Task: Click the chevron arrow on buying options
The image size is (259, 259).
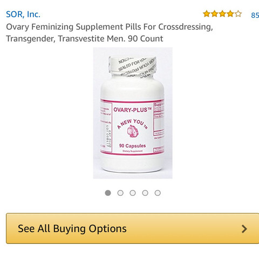Action: click(x=244, y=229)
